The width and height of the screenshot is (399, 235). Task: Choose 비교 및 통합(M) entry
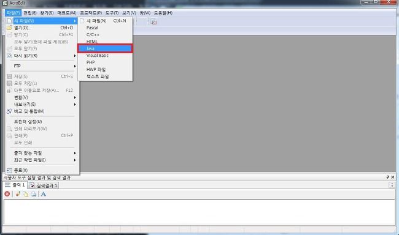(42, 111)
